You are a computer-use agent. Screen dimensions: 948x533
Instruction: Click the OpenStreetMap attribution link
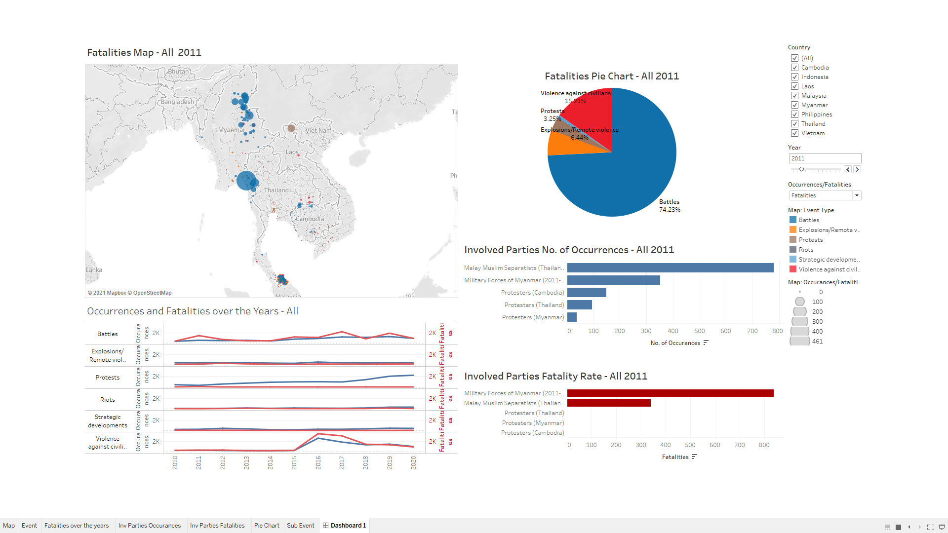point(152,293)
